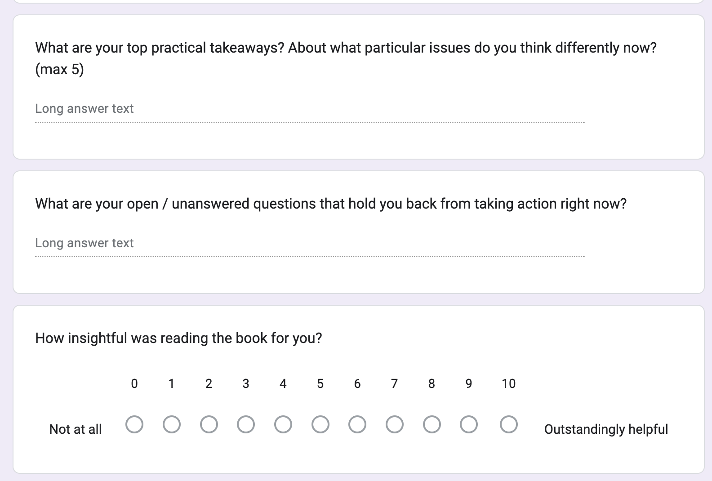This screenshot has width=712, height=481.
Task: Choose rating 8 on the book rating scale
Action: tap(432, 424)
